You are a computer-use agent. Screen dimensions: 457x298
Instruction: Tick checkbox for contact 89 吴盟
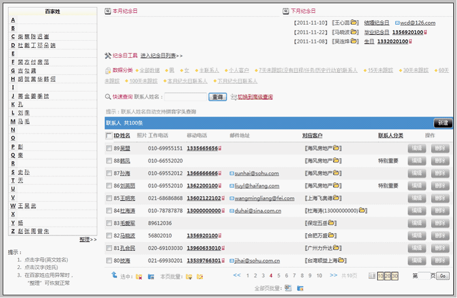[x=108, y=148]
